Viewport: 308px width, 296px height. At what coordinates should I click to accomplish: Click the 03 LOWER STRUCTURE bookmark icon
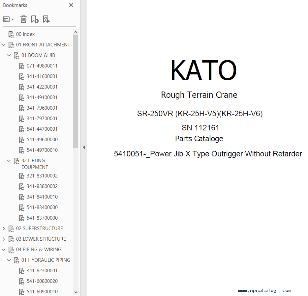[11, 239]
